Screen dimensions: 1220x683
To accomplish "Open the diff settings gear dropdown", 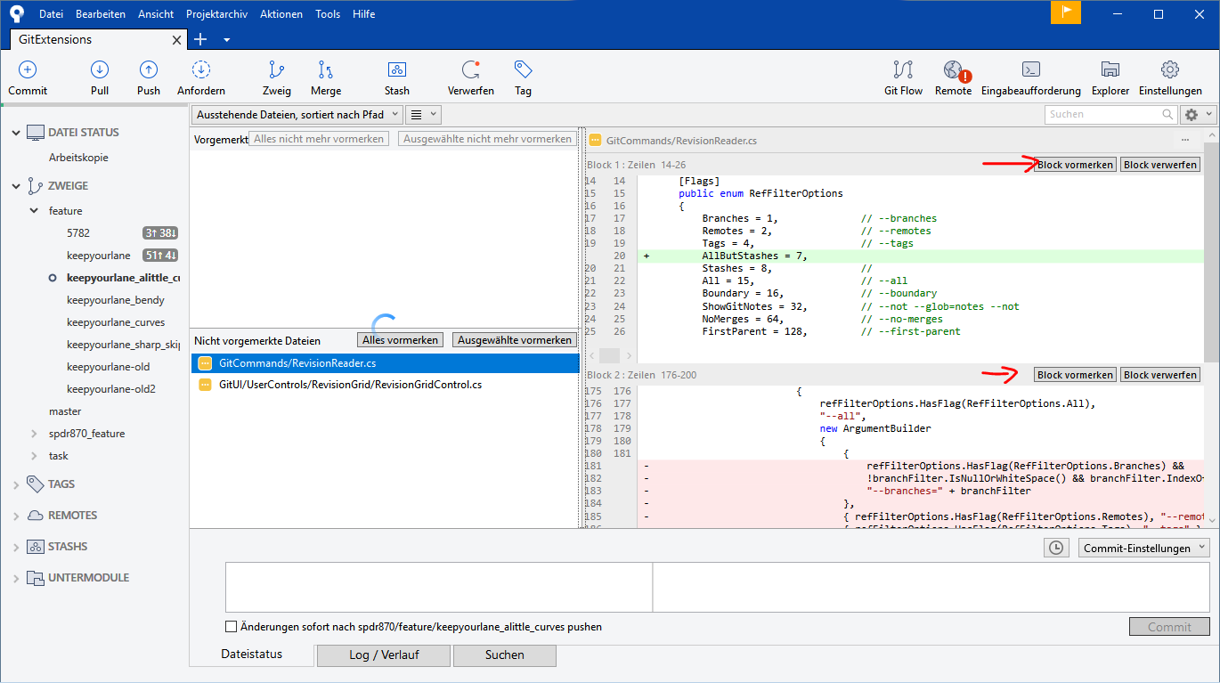I will click(x=1198, y=114).
